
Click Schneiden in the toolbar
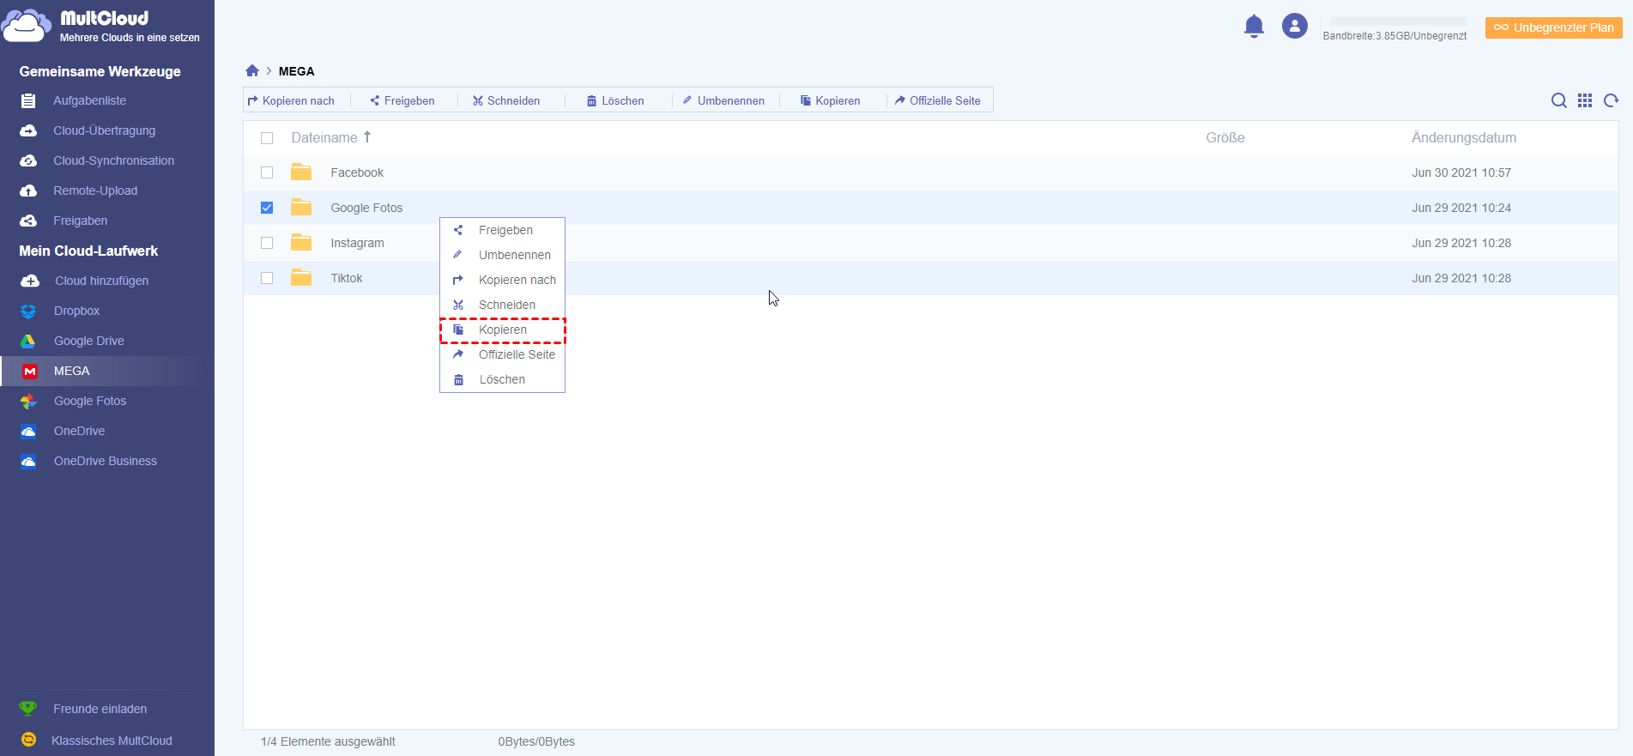point(506,100)
